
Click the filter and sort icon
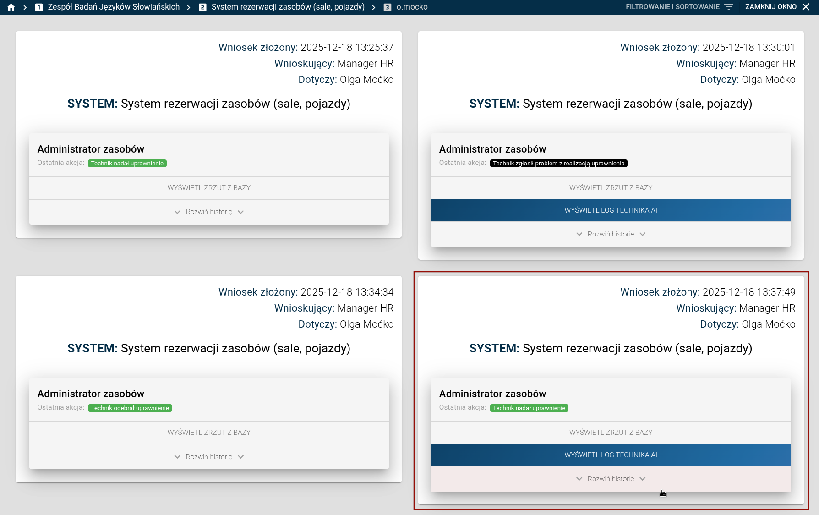[x=729, y=7]
